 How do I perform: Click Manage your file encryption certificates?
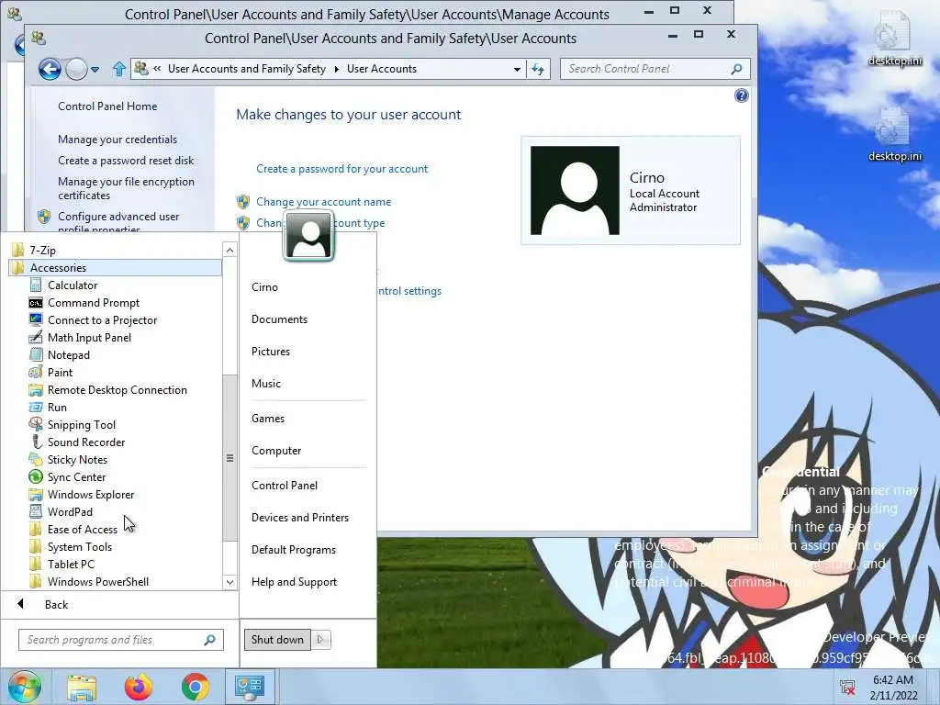(126, 188)
